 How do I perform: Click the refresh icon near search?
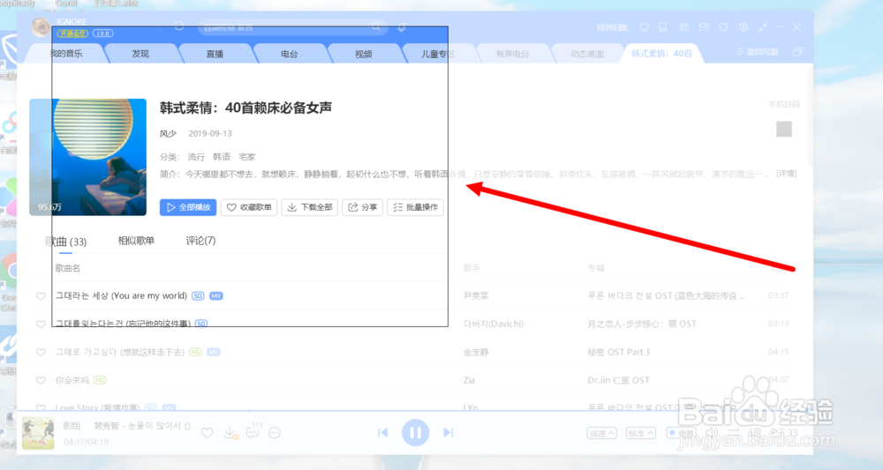pyautogui.click(x=179, y=26)
